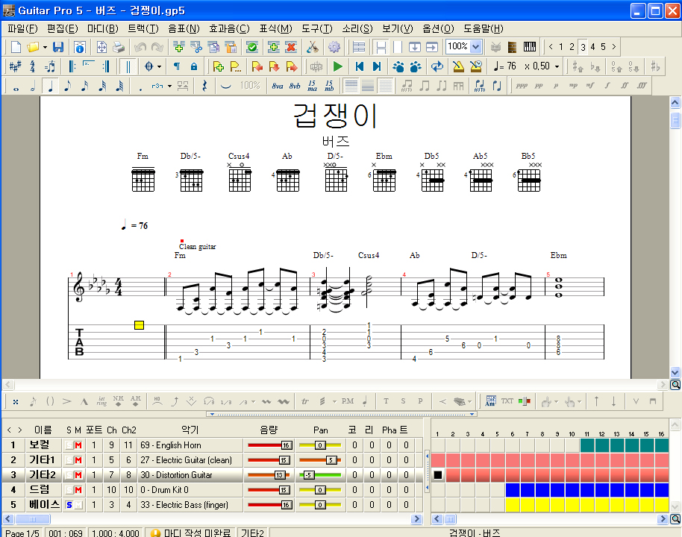
Task: Click the trill 'tr' effect icon
Action: [305, 401]
